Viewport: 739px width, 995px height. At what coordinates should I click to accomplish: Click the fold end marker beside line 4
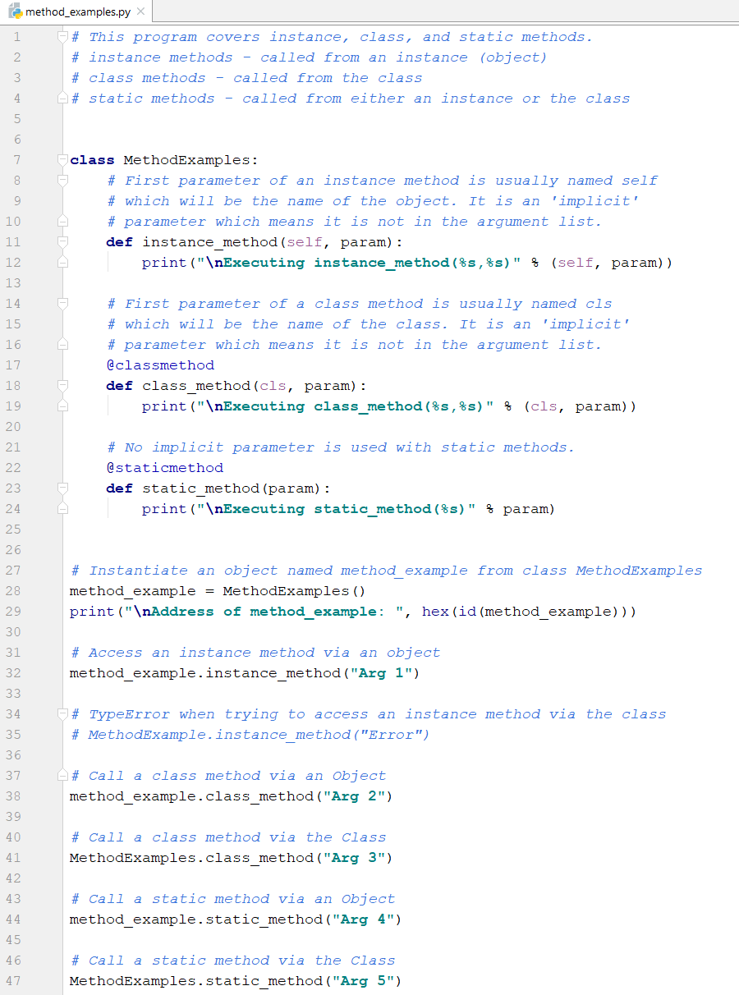62,98
